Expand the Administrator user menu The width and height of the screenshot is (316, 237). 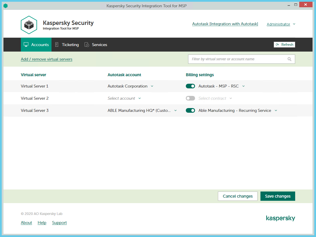(x=281, y=24)
